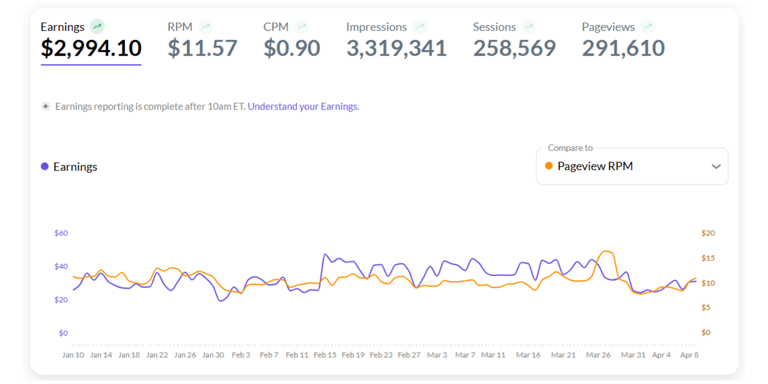Switch to the CPM $0.90 metric
This screenshot has width=768, height=384.
tap(292, 48)
